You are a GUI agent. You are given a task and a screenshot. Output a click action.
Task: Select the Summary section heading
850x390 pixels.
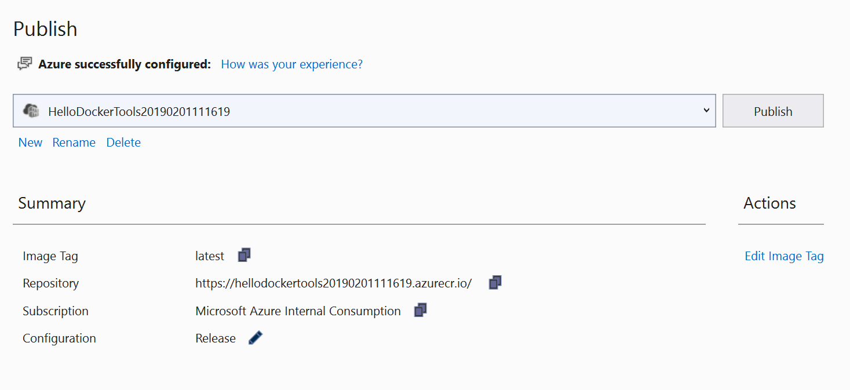tap(52, 203)
